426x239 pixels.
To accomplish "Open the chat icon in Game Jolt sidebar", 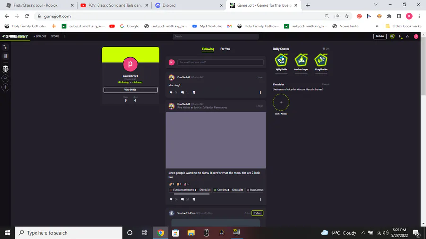I will (5, 47).
